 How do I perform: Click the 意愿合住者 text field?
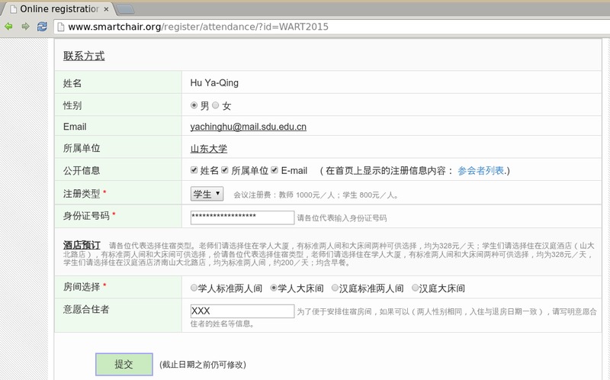point(242,311)
